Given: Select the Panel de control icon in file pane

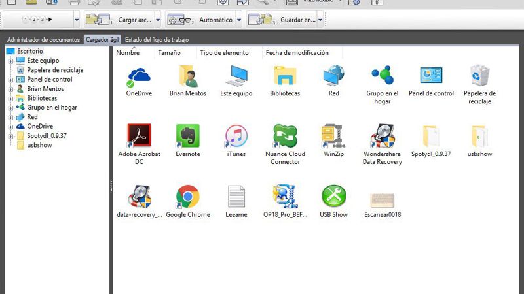Looking at the screenshot, I should [431, 75].
